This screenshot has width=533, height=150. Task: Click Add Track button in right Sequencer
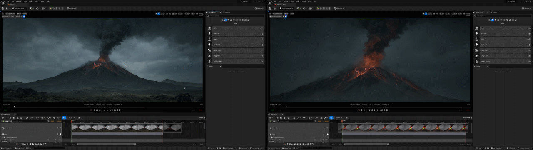pyautogui.click(x=273, y=121)
